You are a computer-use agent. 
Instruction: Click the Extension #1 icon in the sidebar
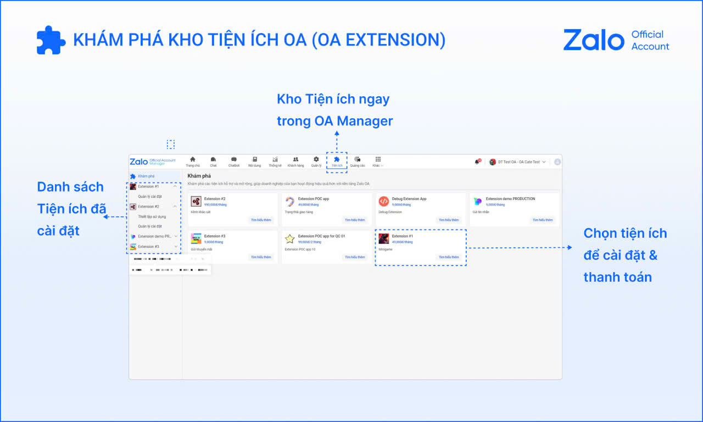133,186
